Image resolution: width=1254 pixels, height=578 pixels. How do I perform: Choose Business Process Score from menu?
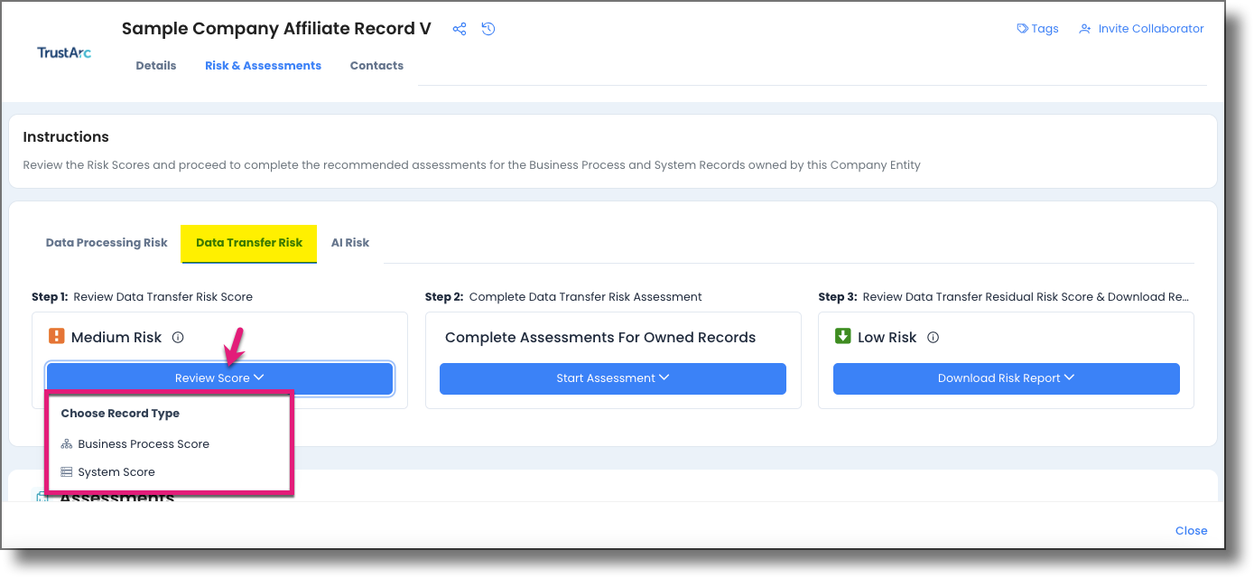144,444
